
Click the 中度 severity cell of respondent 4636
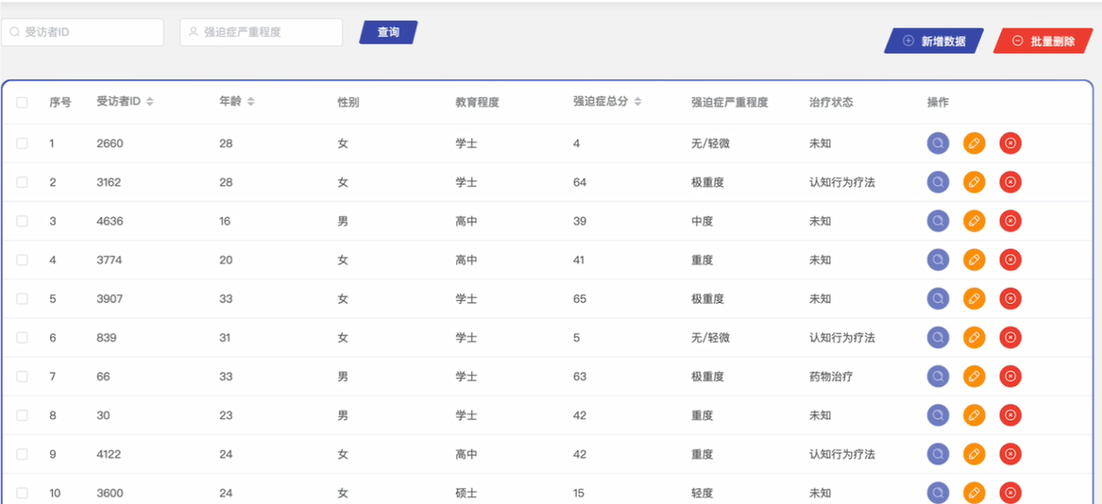click(703, 221)
